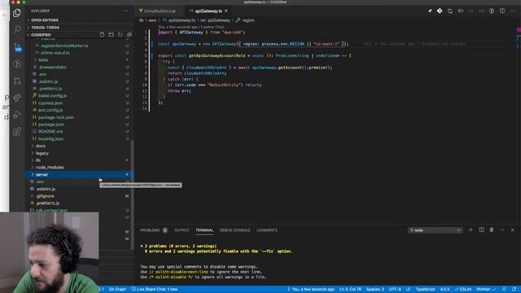Click feedback icon in status bar

tap(505, 290)
